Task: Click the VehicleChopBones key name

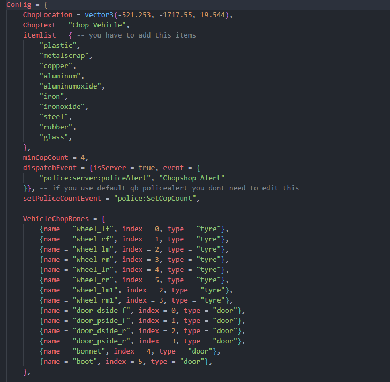Action: (56, 219)
